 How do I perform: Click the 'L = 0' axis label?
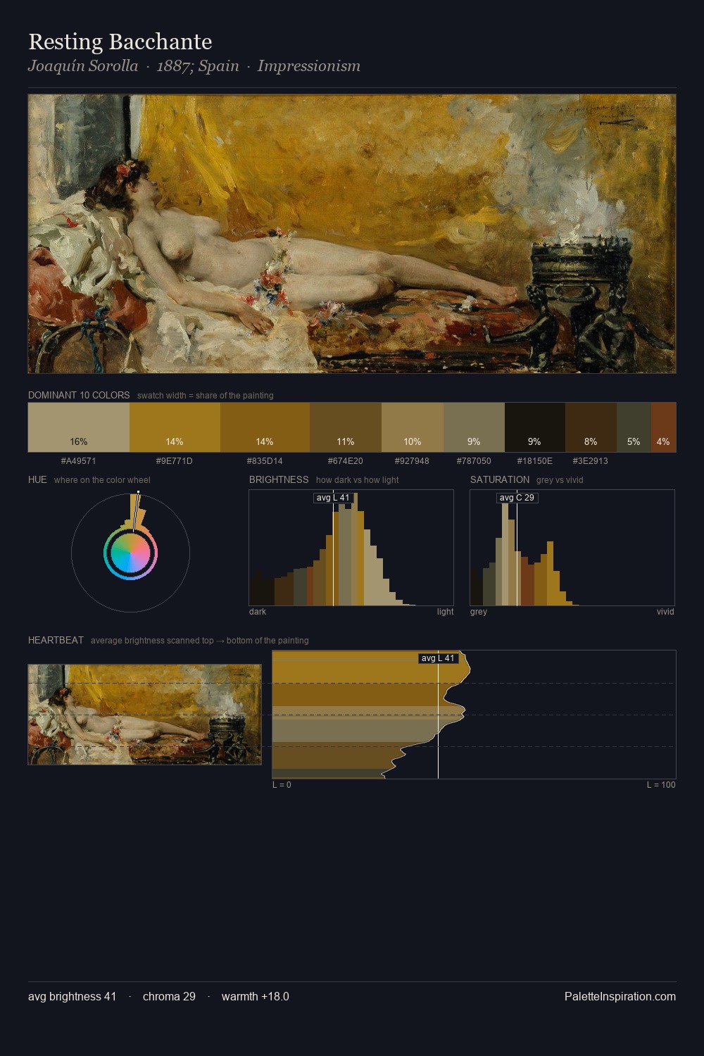[282, 785]
